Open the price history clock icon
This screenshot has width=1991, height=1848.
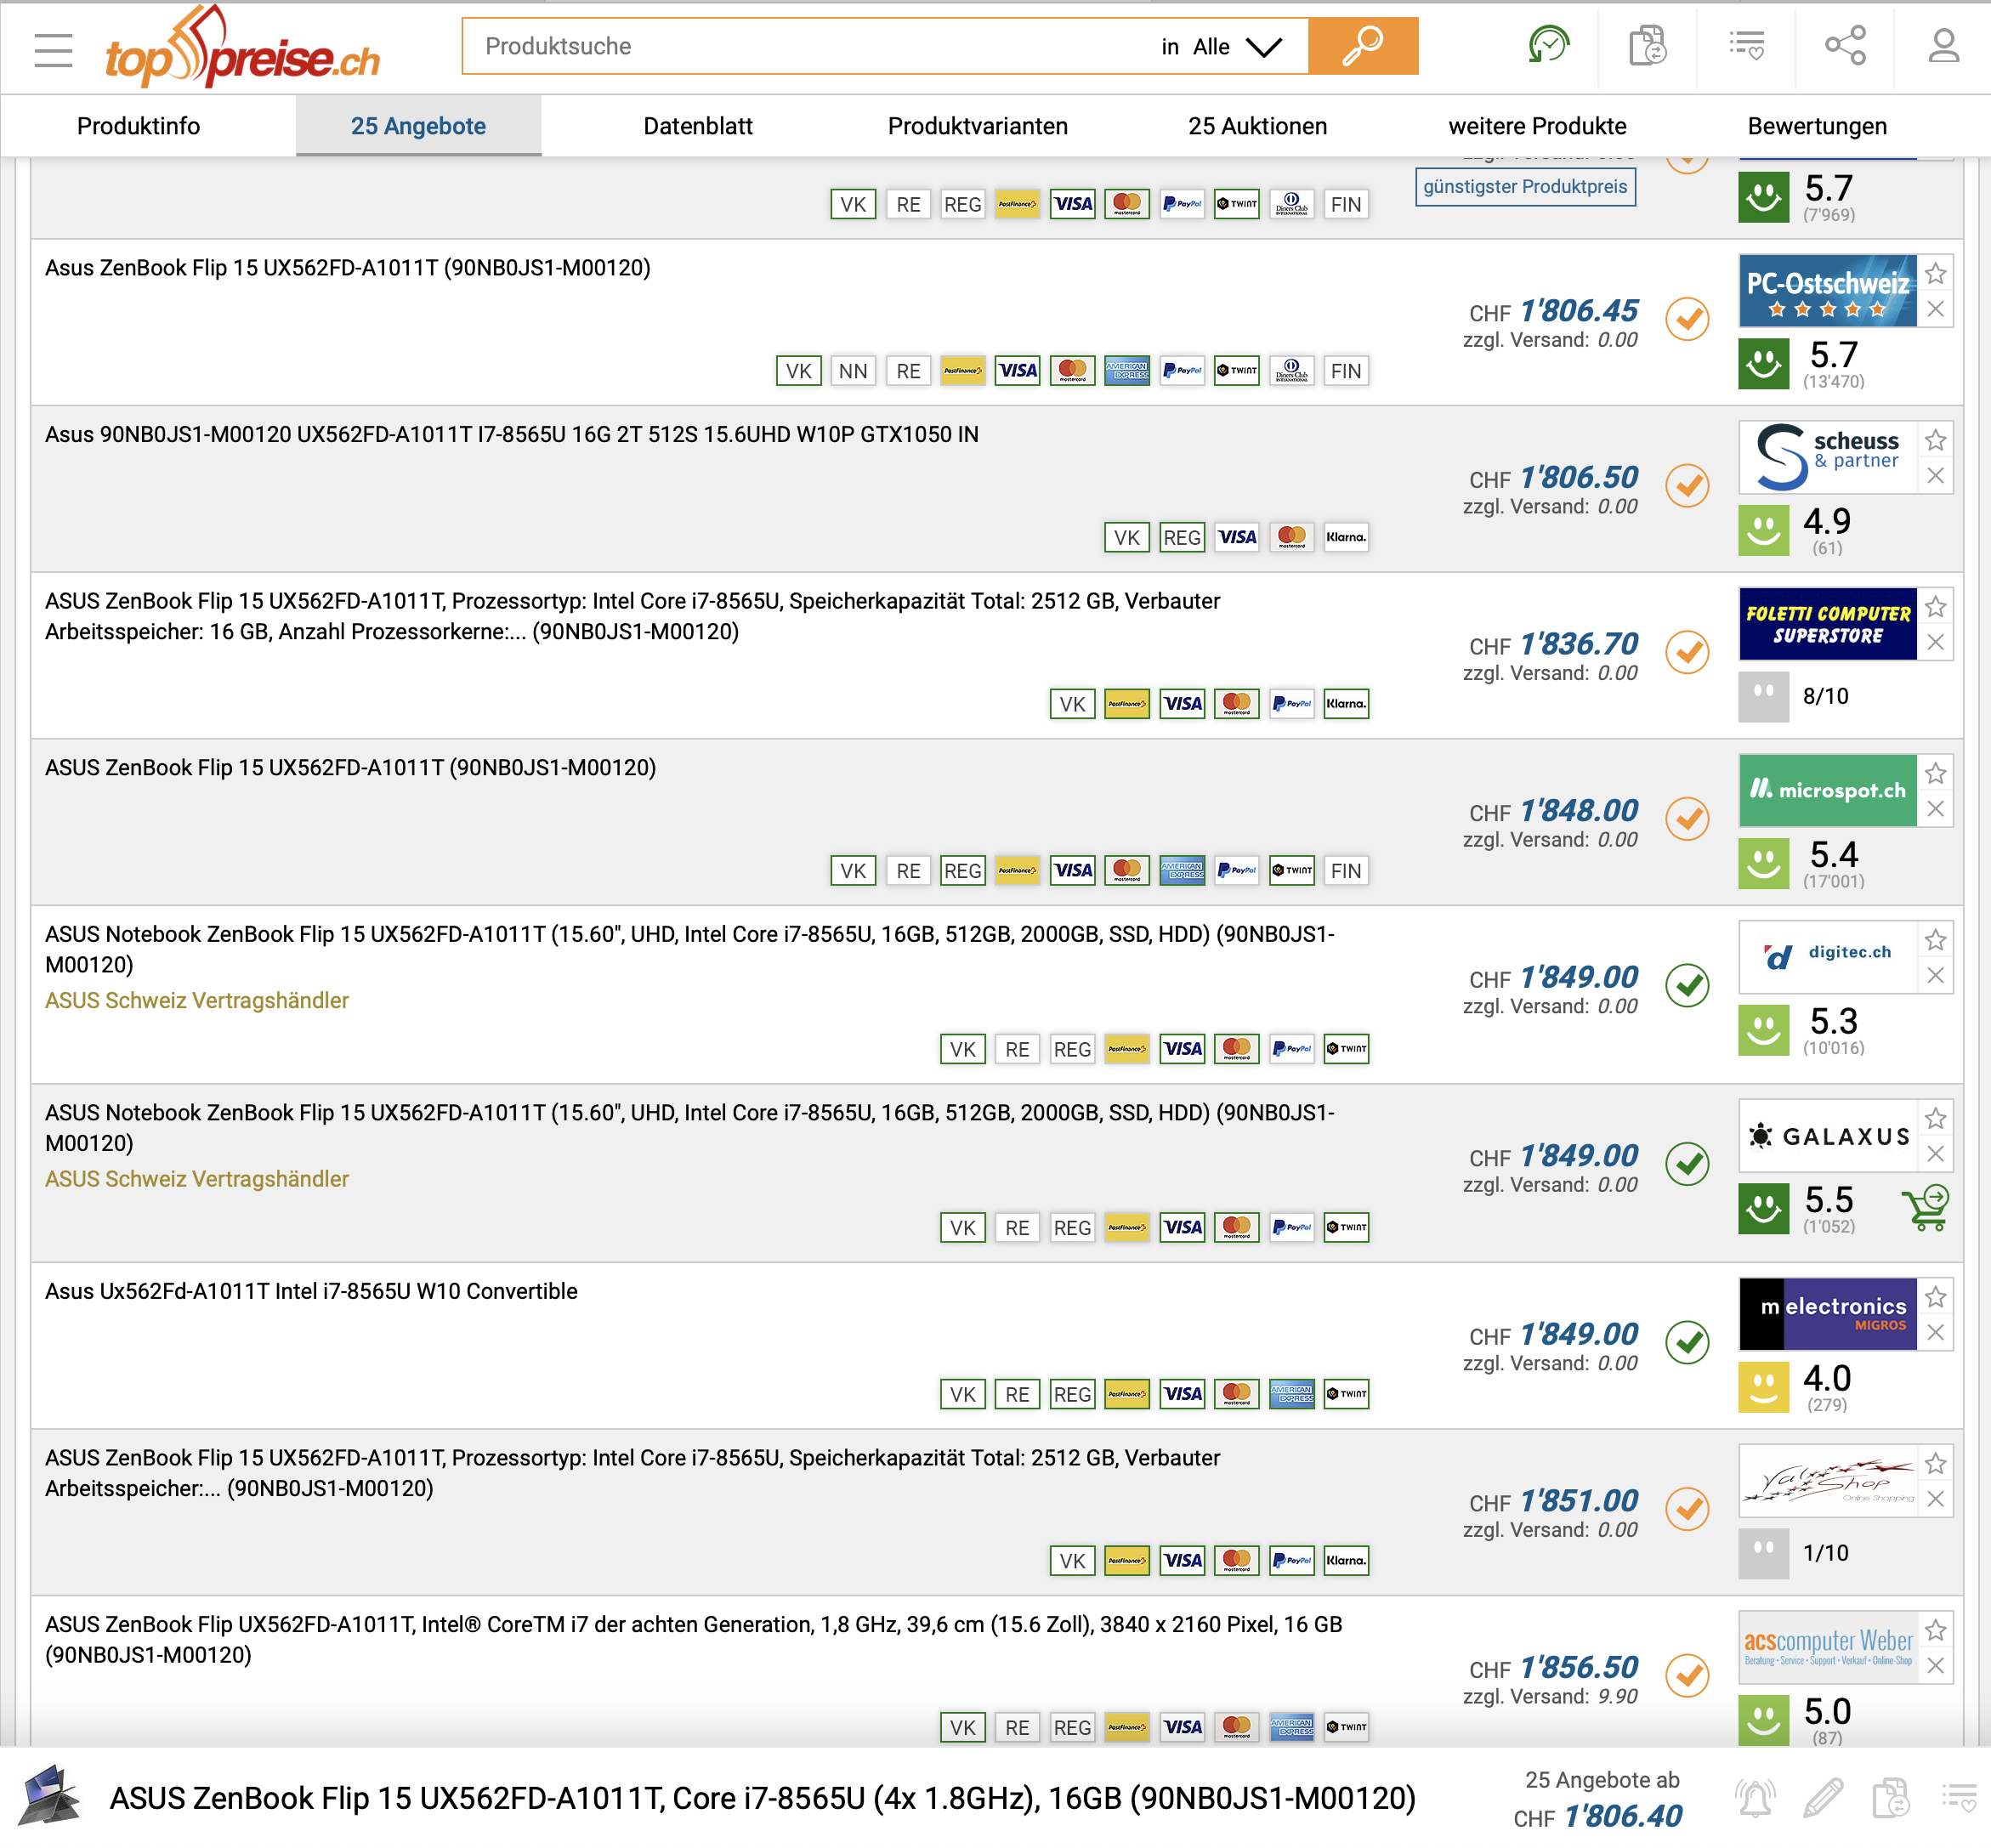tap(1548, 46)
